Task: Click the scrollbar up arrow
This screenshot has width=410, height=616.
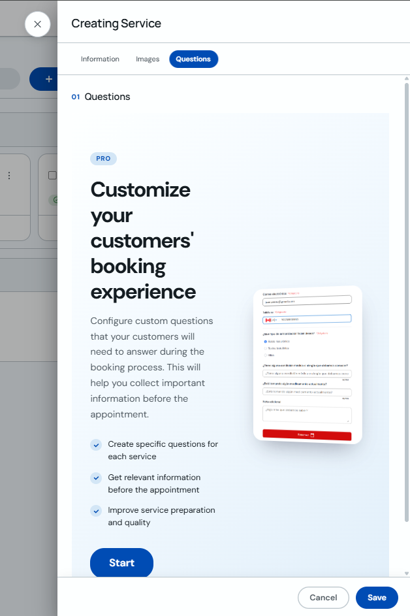Action: click(x=407, y=78)
